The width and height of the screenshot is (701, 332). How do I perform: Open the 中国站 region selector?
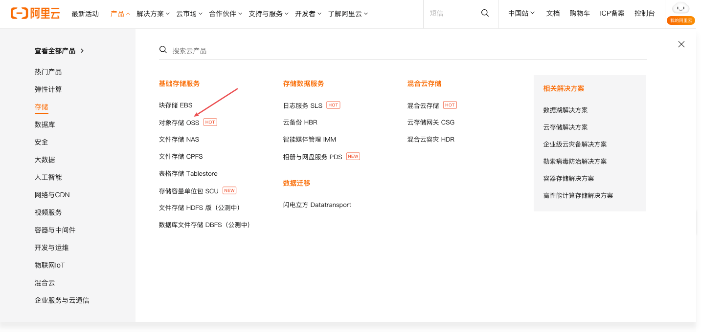click(520, 13)
